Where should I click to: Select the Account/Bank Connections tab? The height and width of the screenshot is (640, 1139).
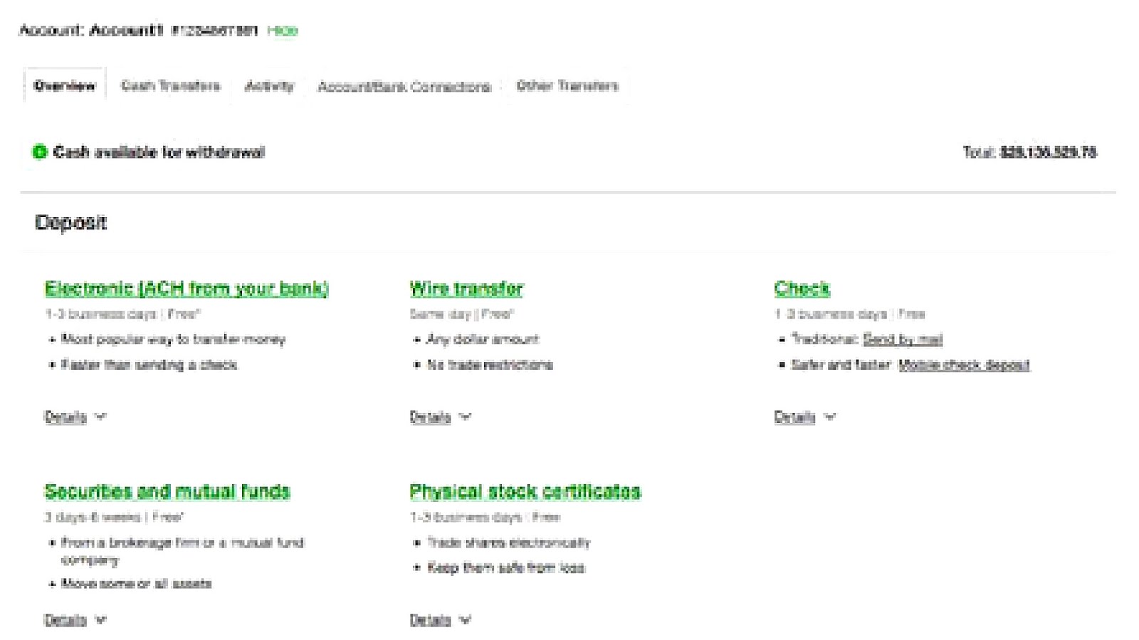point(404,86)
